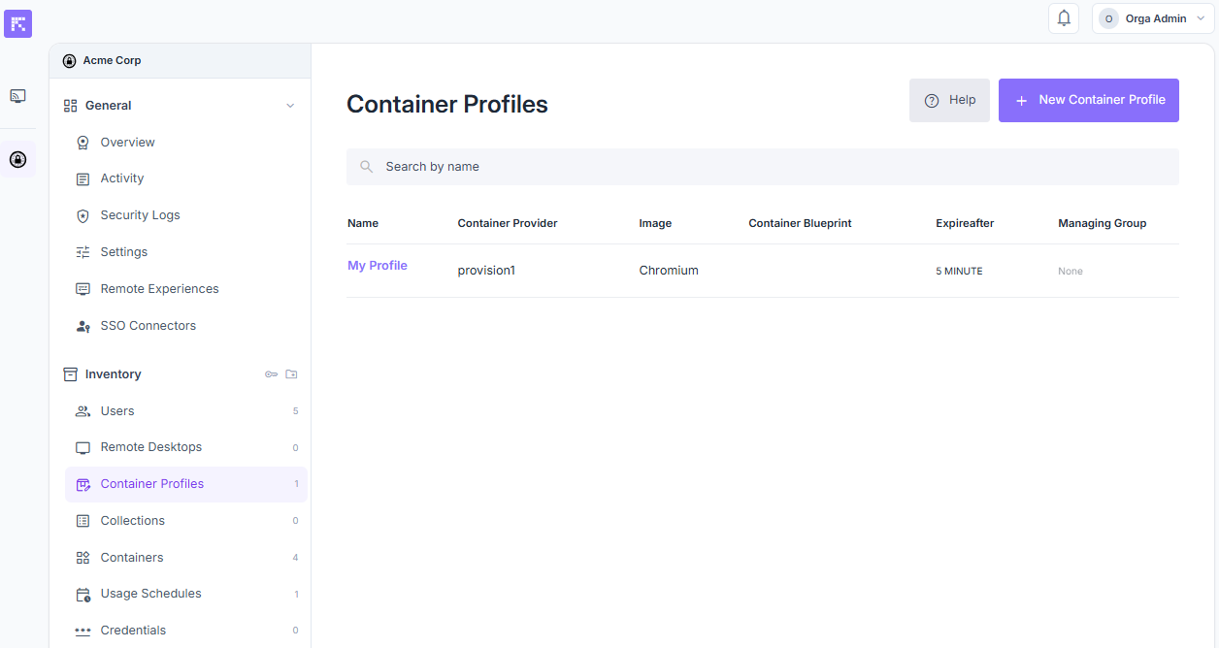Click the None managing group value

[x=1071, y=272]
